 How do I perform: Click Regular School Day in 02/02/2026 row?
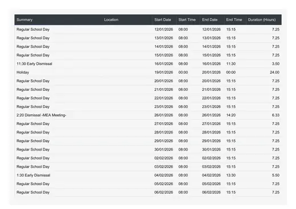click(x=33, y=158)
